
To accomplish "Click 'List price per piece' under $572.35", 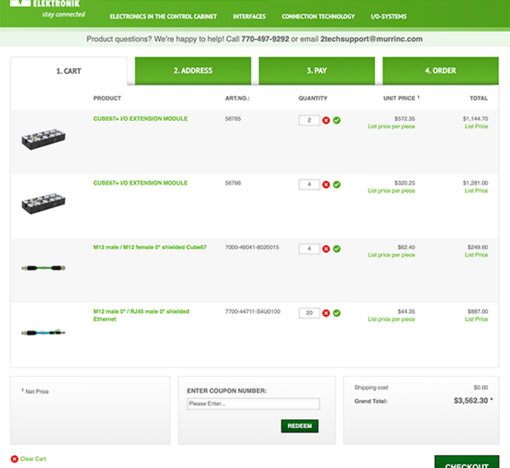I will 392,127.
